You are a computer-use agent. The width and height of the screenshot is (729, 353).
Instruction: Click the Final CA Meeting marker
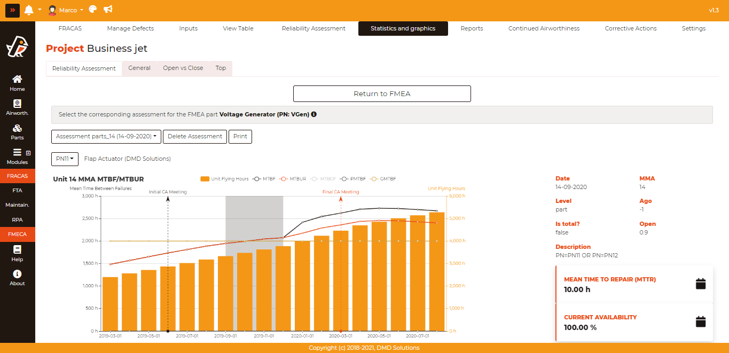click(341, 192)
